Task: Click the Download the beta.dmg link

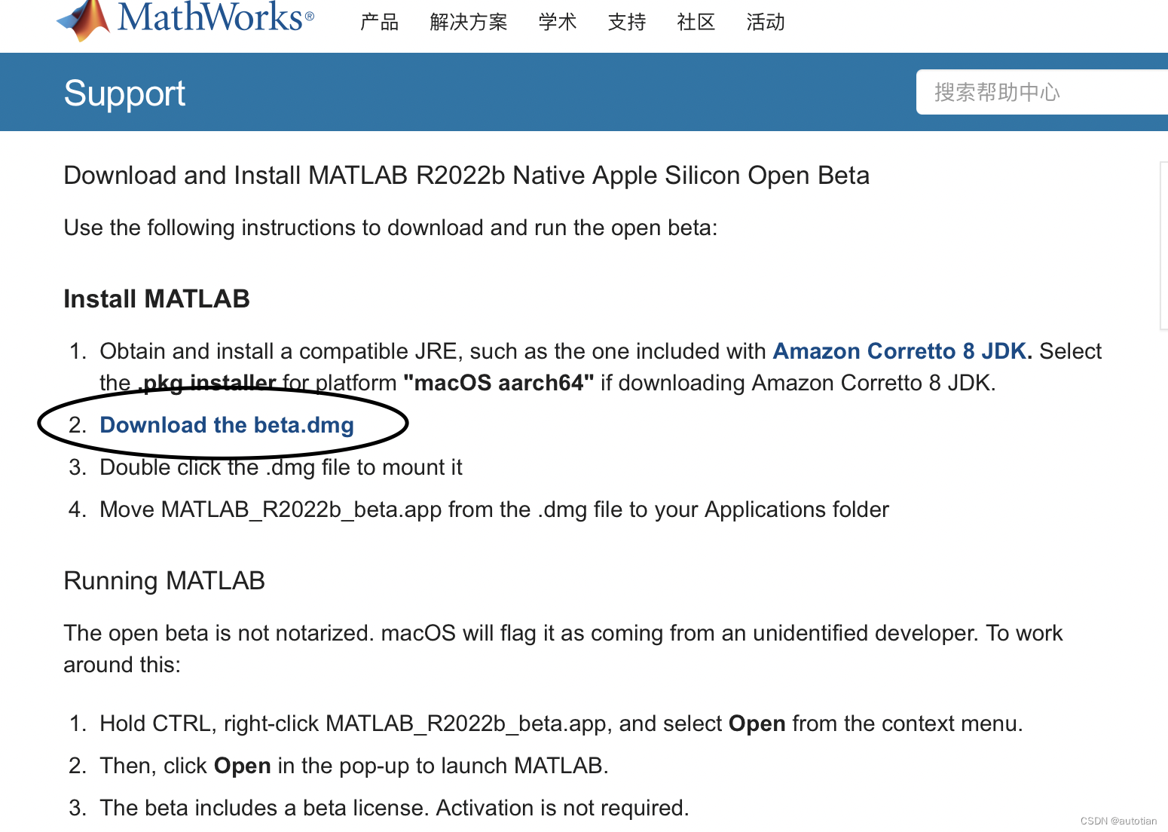Action: click(x=227, y=425)
